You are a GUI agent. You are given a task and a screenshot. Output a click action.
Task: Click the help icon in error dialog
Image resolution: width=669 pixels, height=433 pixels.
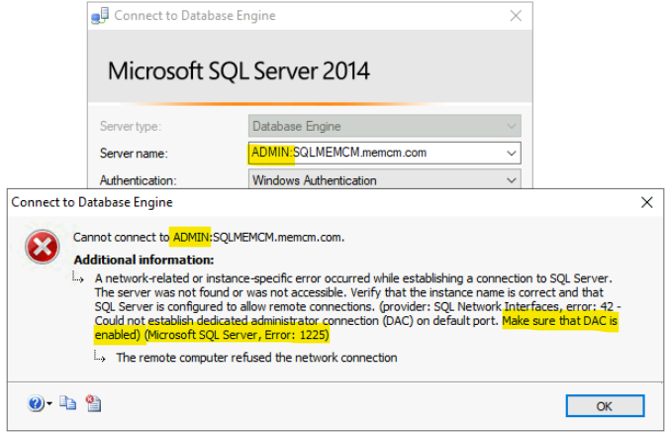click(x=36, y=403)
